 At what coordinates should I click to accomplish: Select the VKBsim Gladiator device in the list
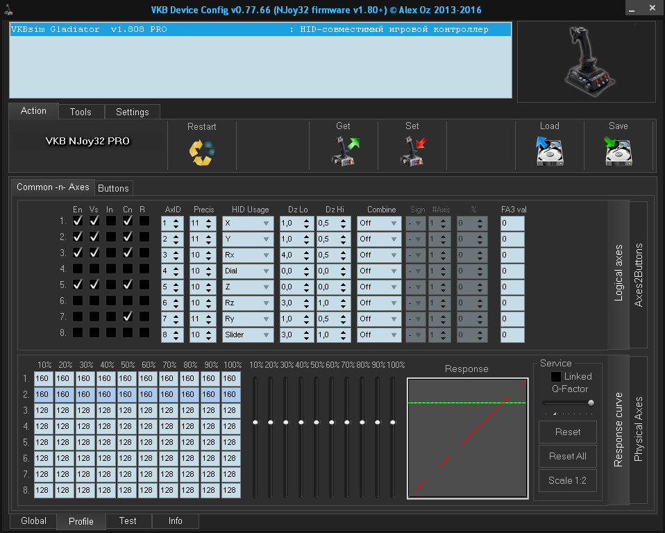(260, 29)
